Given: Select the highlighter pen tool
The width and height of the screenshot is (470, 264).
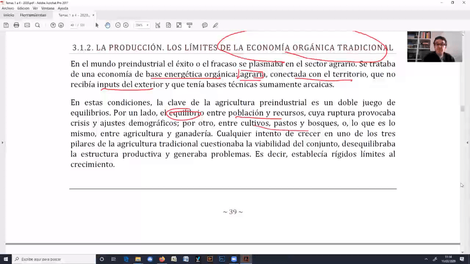Looking at the screenshot, I should [x=216, y=25].
